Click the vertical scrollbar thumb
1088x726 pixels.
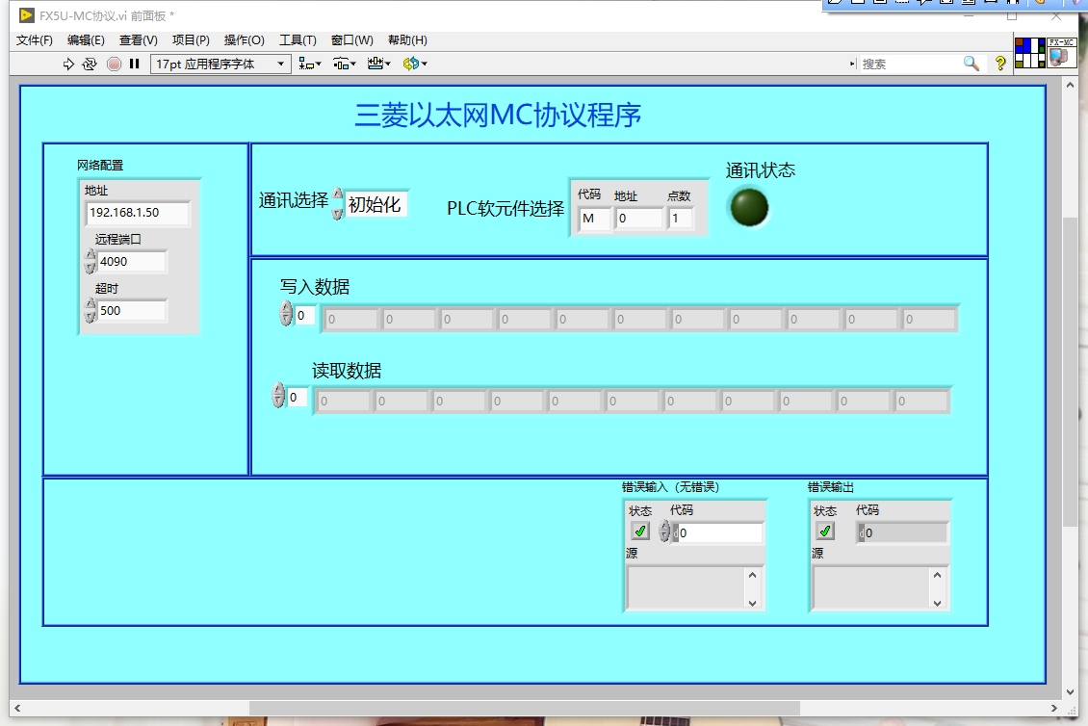pyautogui.click(x=1070, y=372)
